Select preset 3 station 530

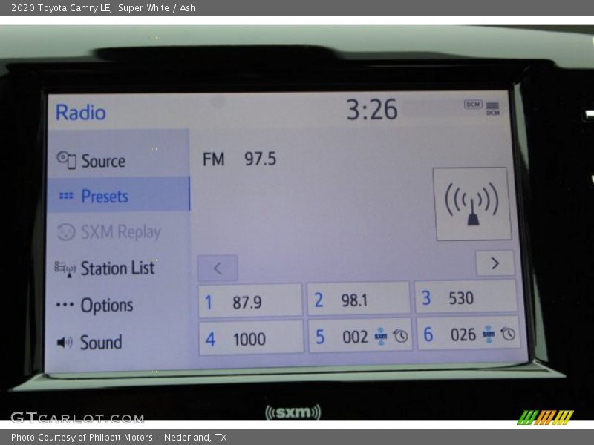click(x=466, y=297)
